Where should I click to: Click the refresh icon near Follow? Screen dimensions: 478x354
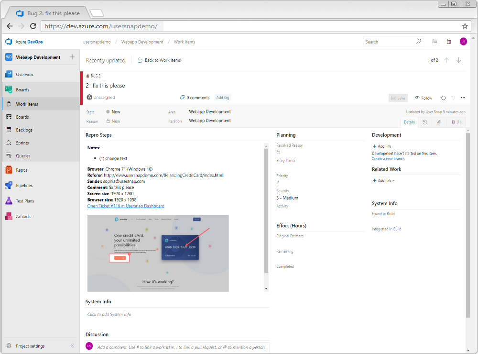(443, 98)
